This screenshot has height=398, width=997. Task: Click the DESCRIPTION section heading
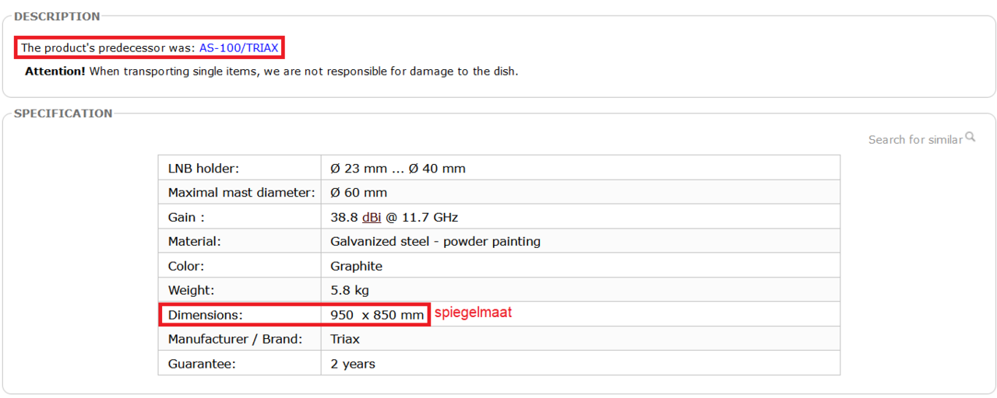point(57,16)
